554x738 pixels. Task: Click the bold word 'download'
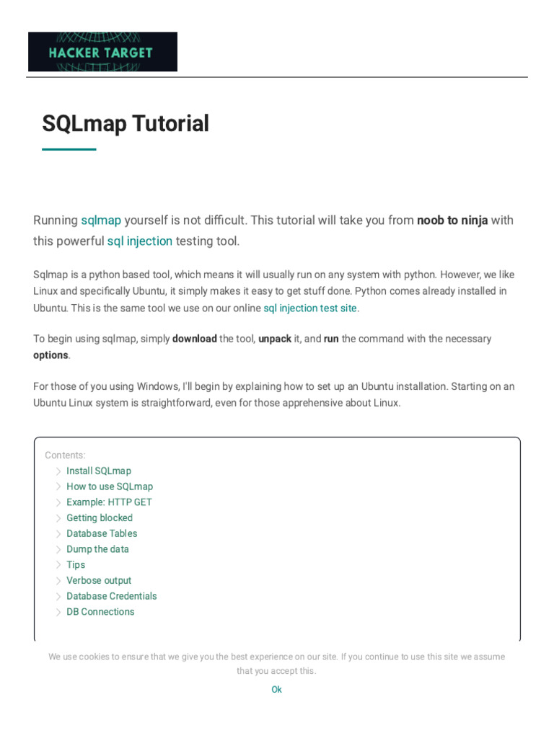195,339
